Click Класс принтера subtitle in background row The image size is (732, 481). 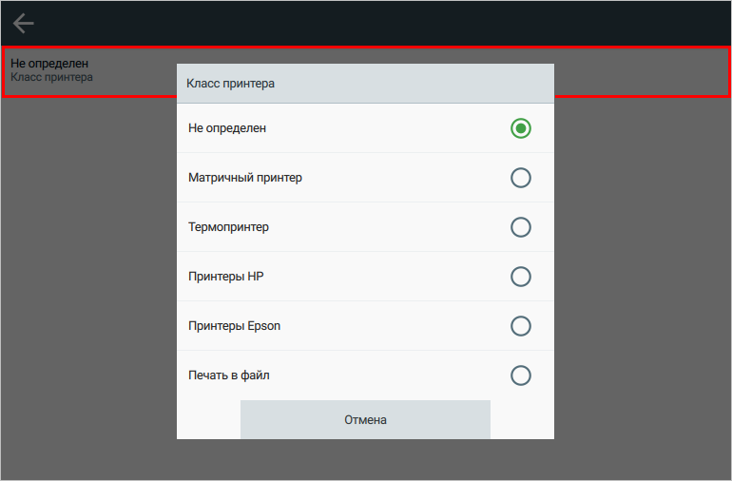pos(51,78)
